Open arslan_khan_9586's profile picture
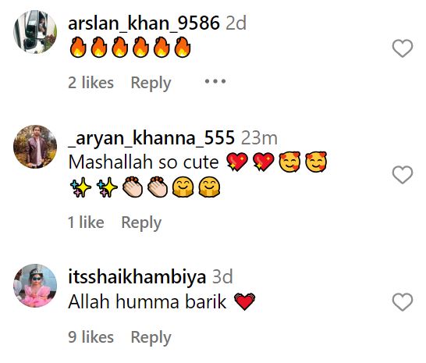426x363 pixels. pyautogui.click(x=35, y=32)
